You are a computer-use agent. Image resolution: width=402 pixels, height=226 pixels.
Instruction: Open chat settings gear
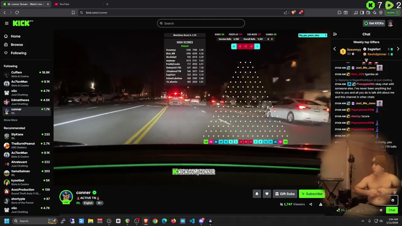(x=381, y=210)
